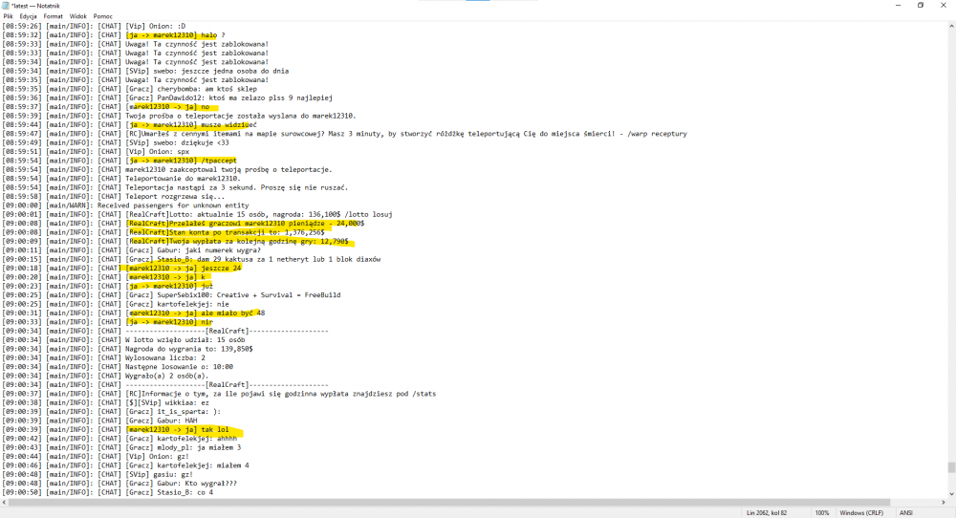Open the Format menu
Image resolution: width=956 pixels, height=518 pixels.
[53, 16]
